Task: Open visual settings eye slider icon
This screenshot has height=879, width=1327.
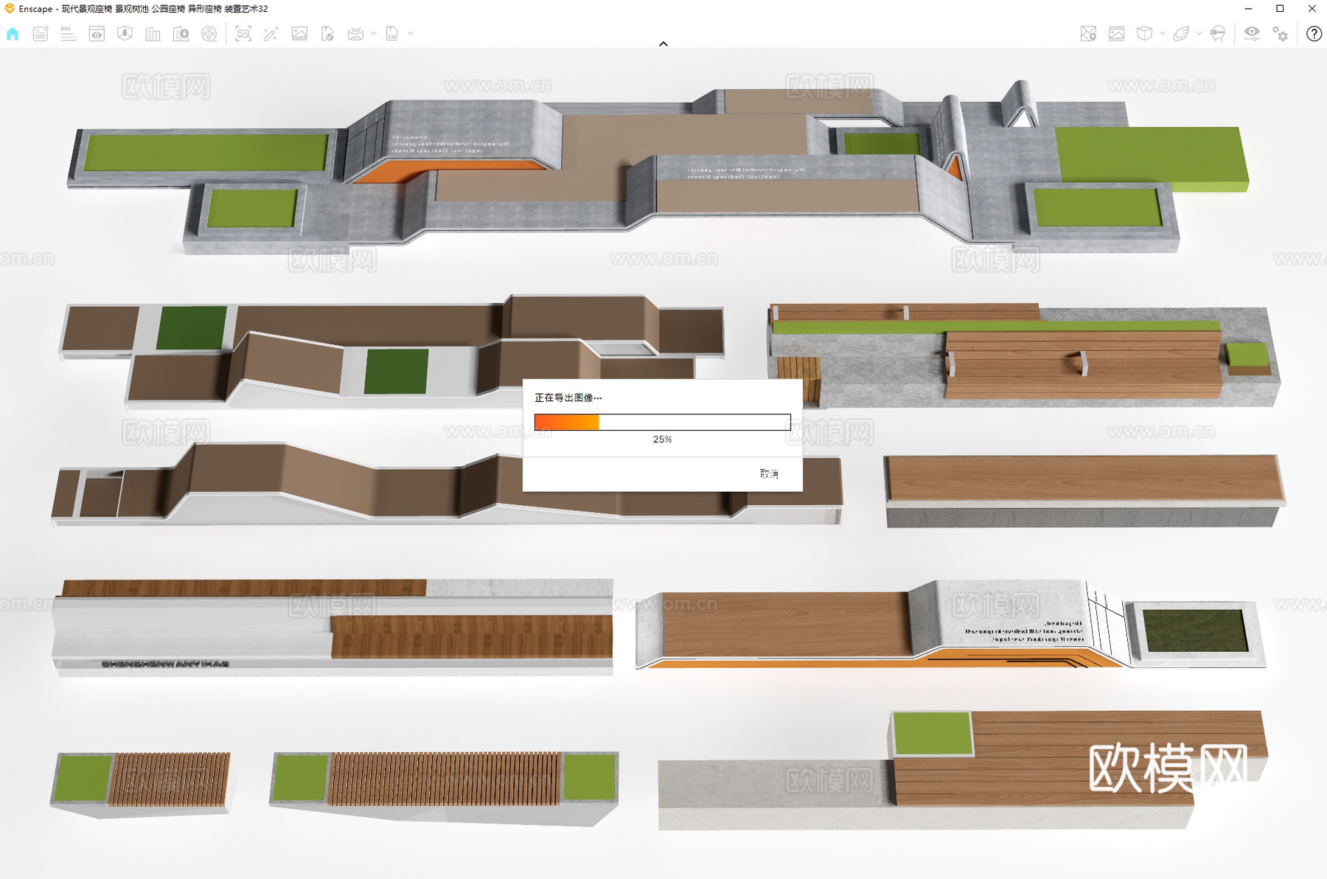Action: (x=1252, y=34)
